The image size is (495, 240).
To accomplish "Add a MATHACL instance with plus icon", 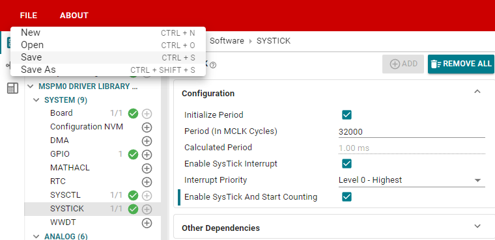I will [147, 168].
